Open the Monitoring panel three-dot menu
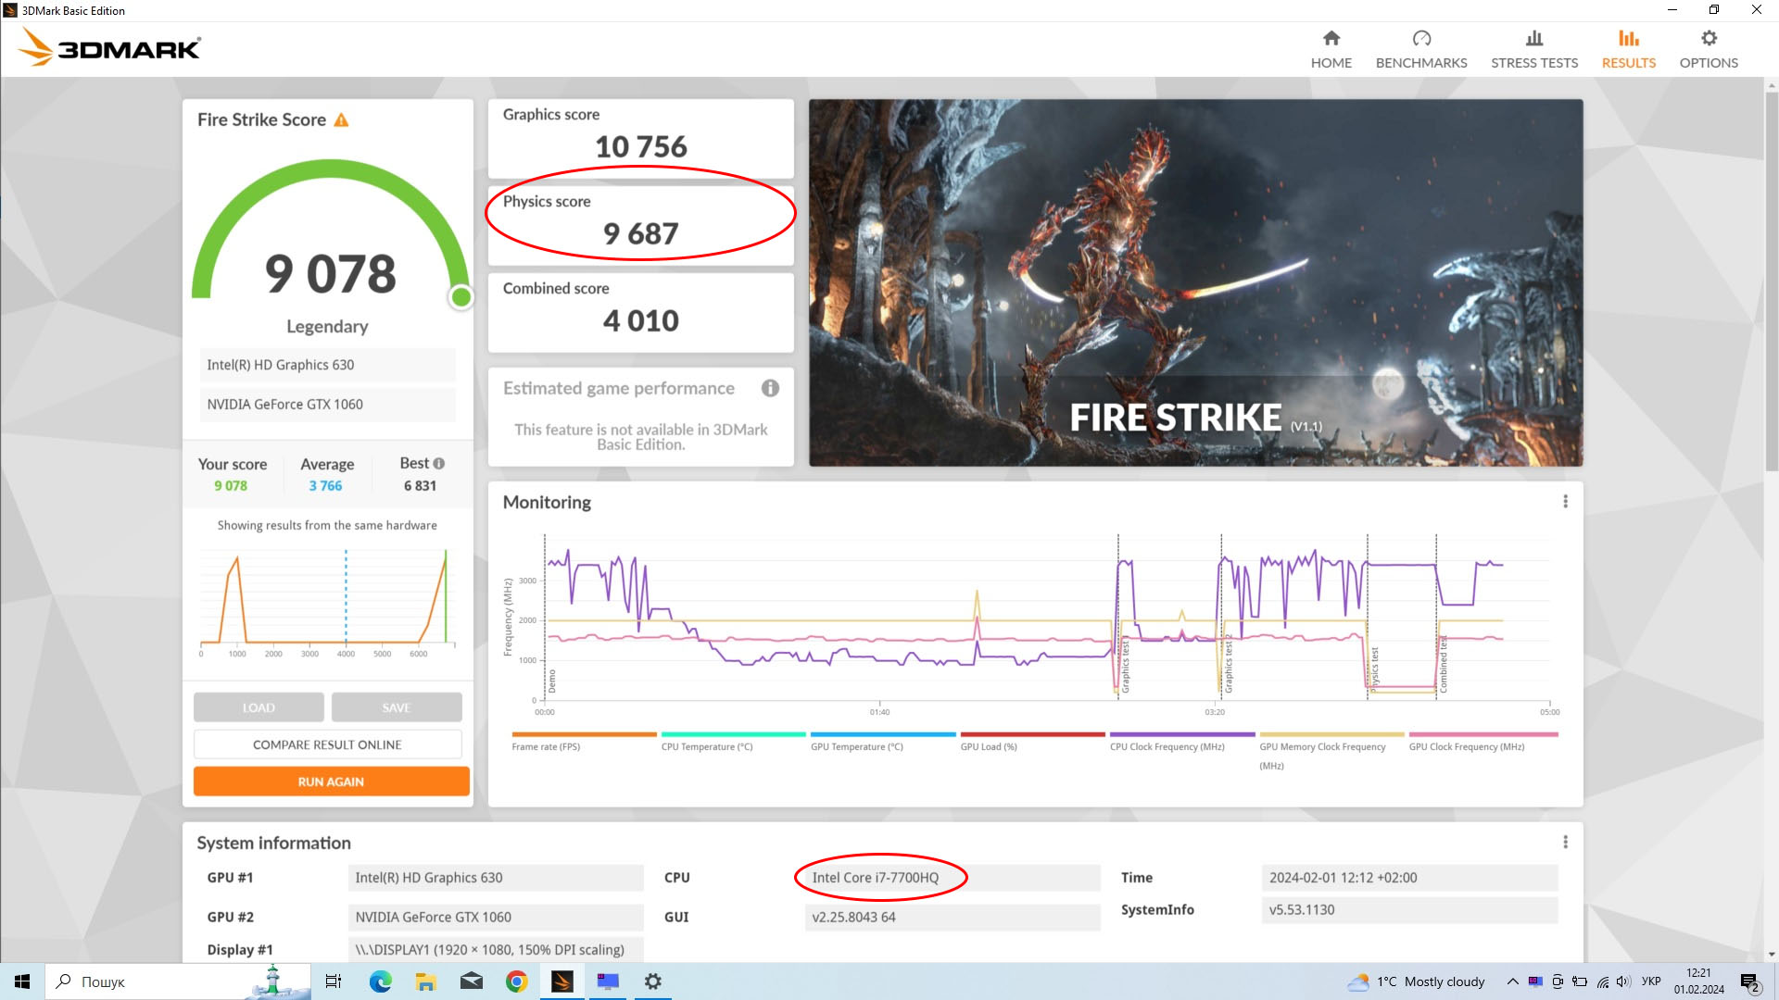The height and width of the screenshot is (1000, 1779). point(1565,501)
